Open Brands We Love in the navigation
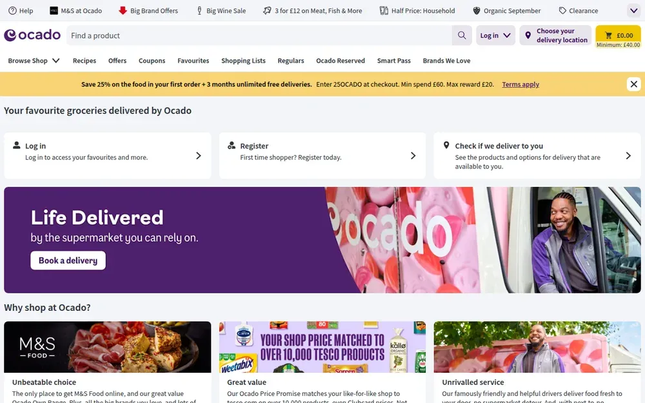 (x=446, y=61)
